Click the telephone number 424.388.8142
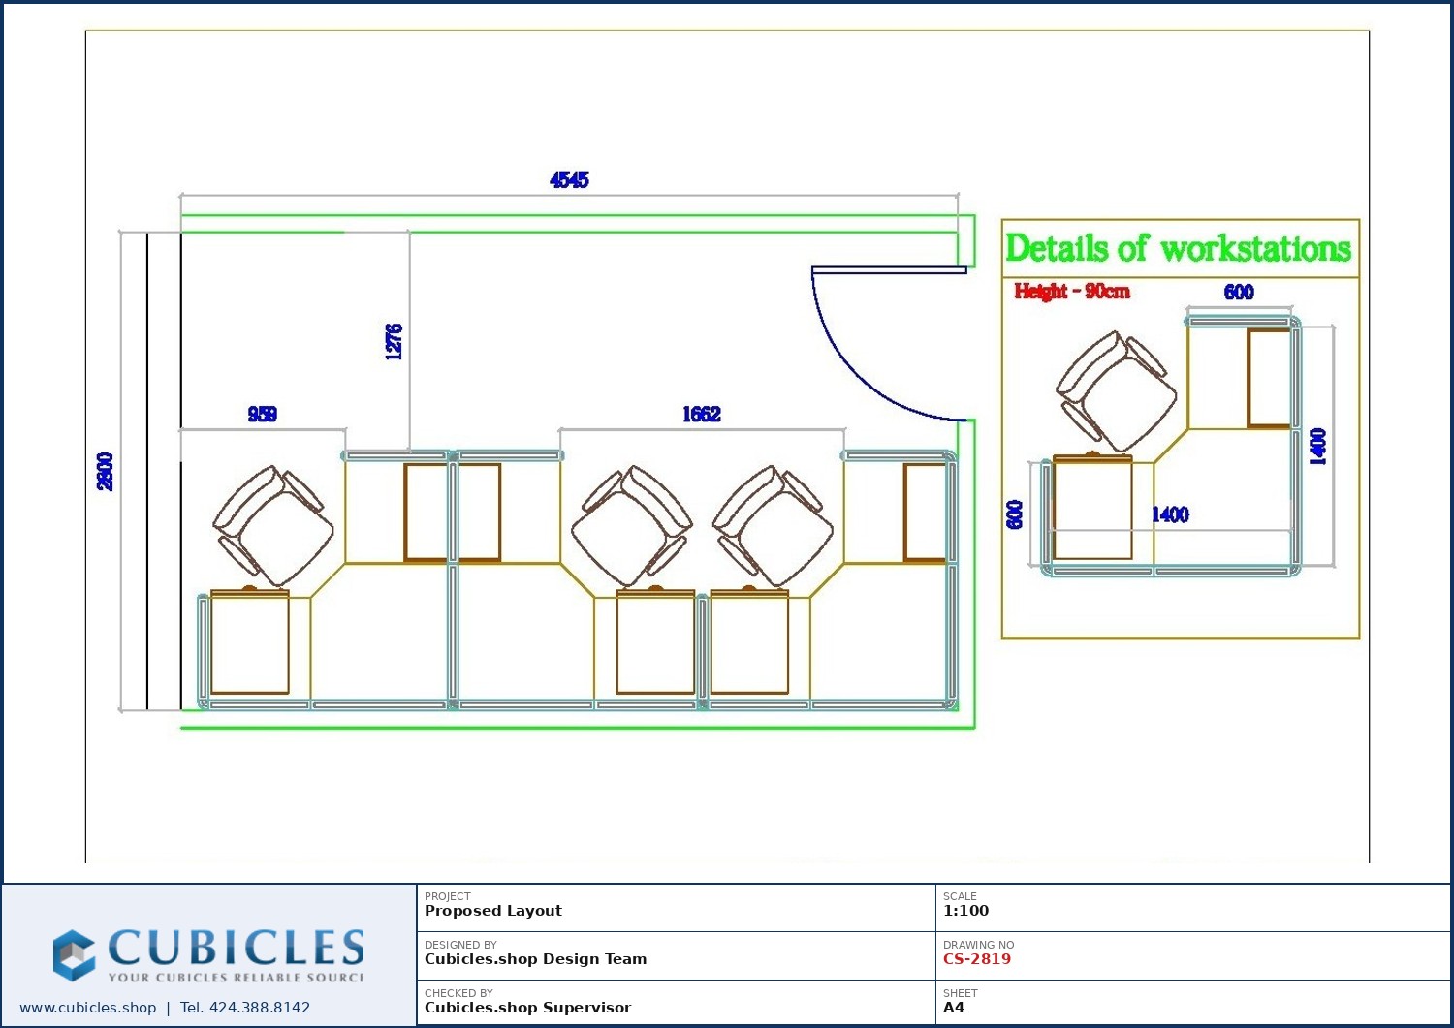Viewport: 1454px width, 1028px height. (x=259, y=1008)
